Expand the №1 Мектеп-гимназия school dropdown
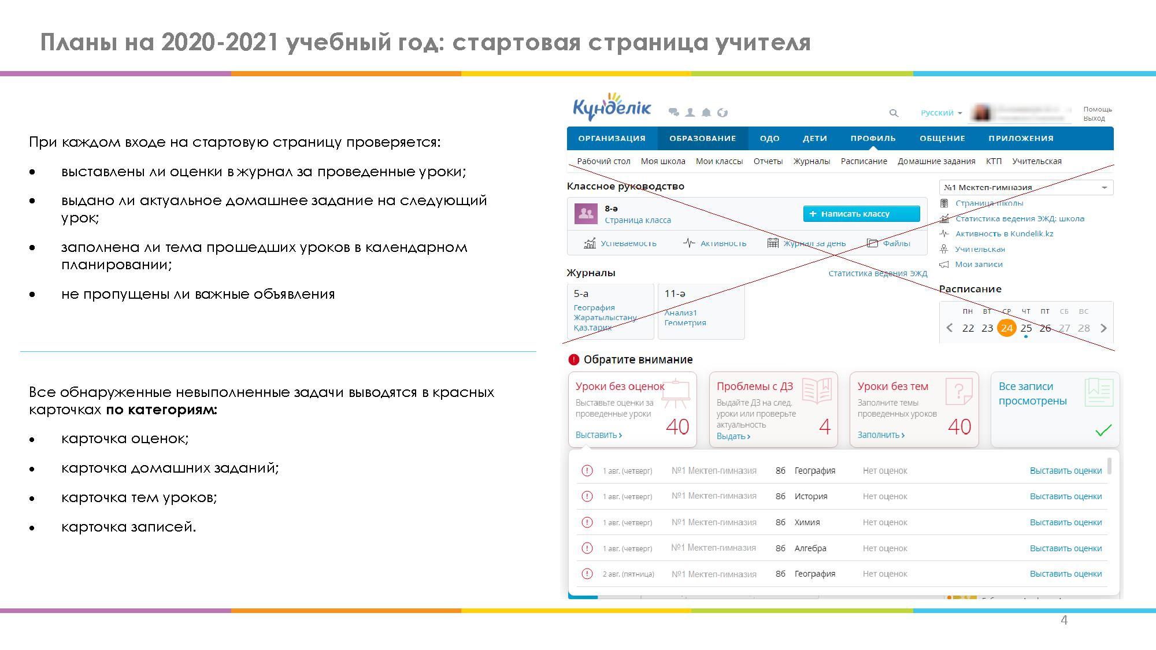Screen dimensions: 1156x650 point(1104,188)
